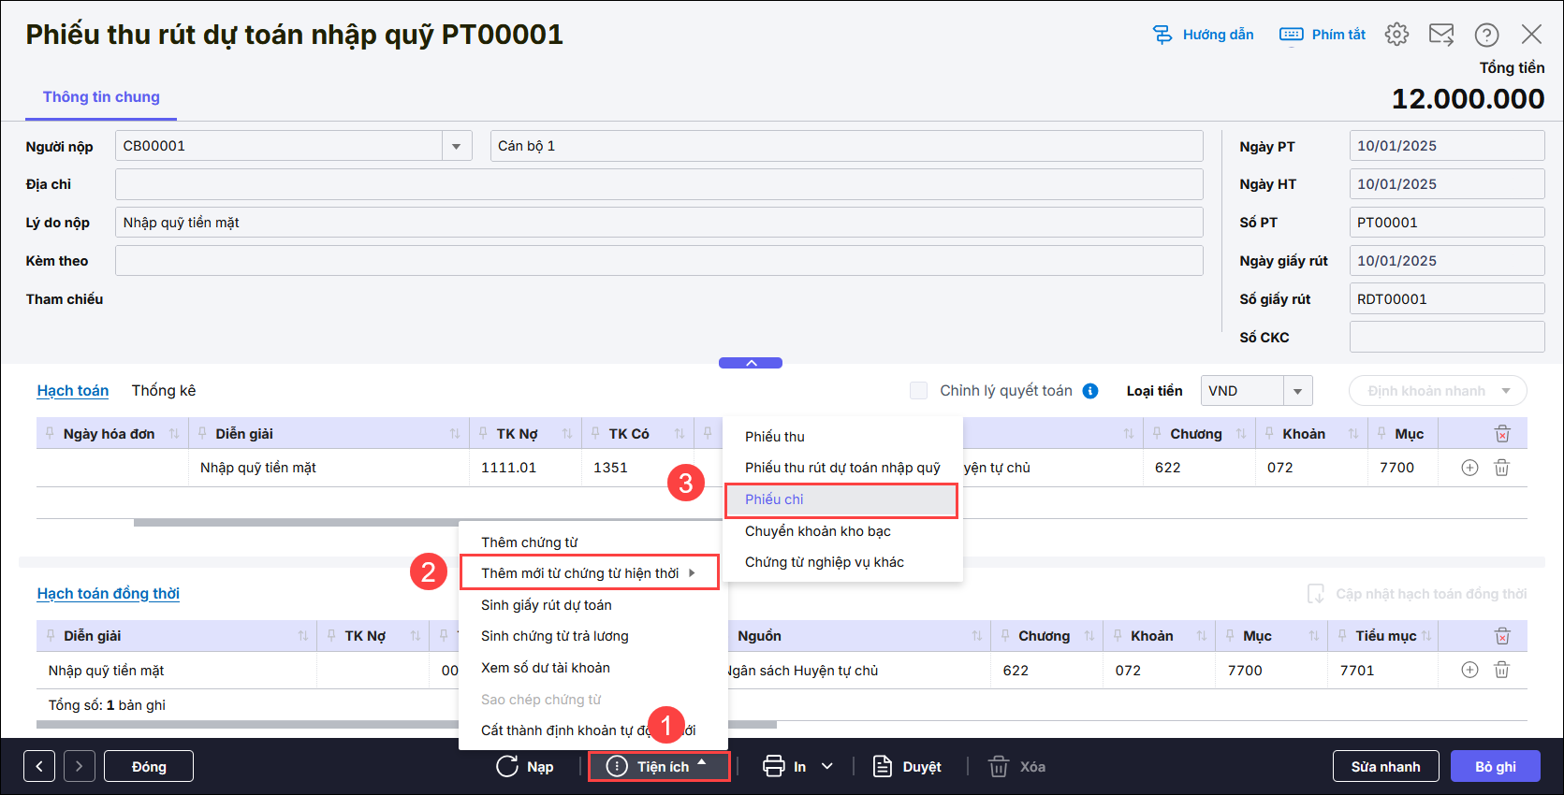
Task: Close the voucher form with X
Action: 1531,35
